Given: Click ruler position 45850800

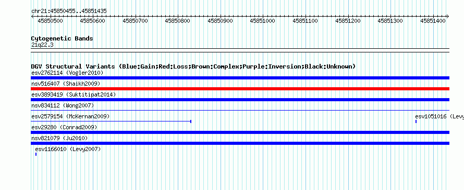Looking at the screenshot, I should click(178, 21).
